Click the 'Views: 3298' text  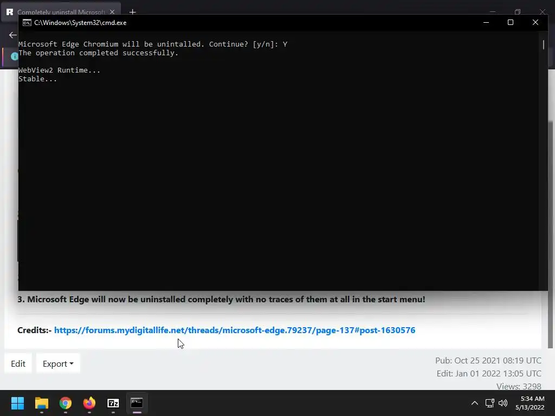519,386
